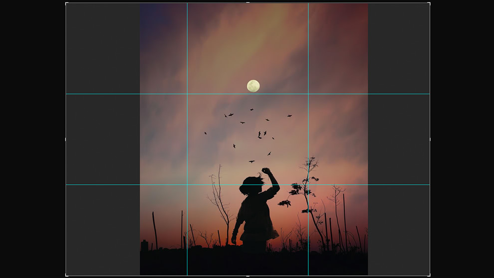This screenshot has width=494, height=278.
Task: Click the empty gray canvas left of photo
Action: click(102, 140)
